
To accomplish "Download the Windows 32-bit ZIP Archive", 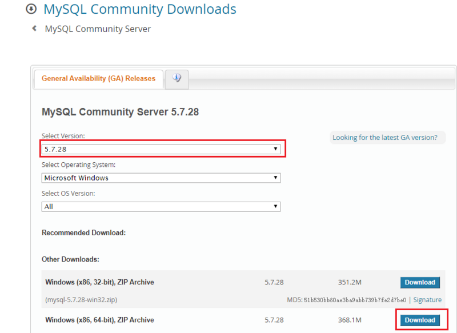I will (x=420, y=282).
